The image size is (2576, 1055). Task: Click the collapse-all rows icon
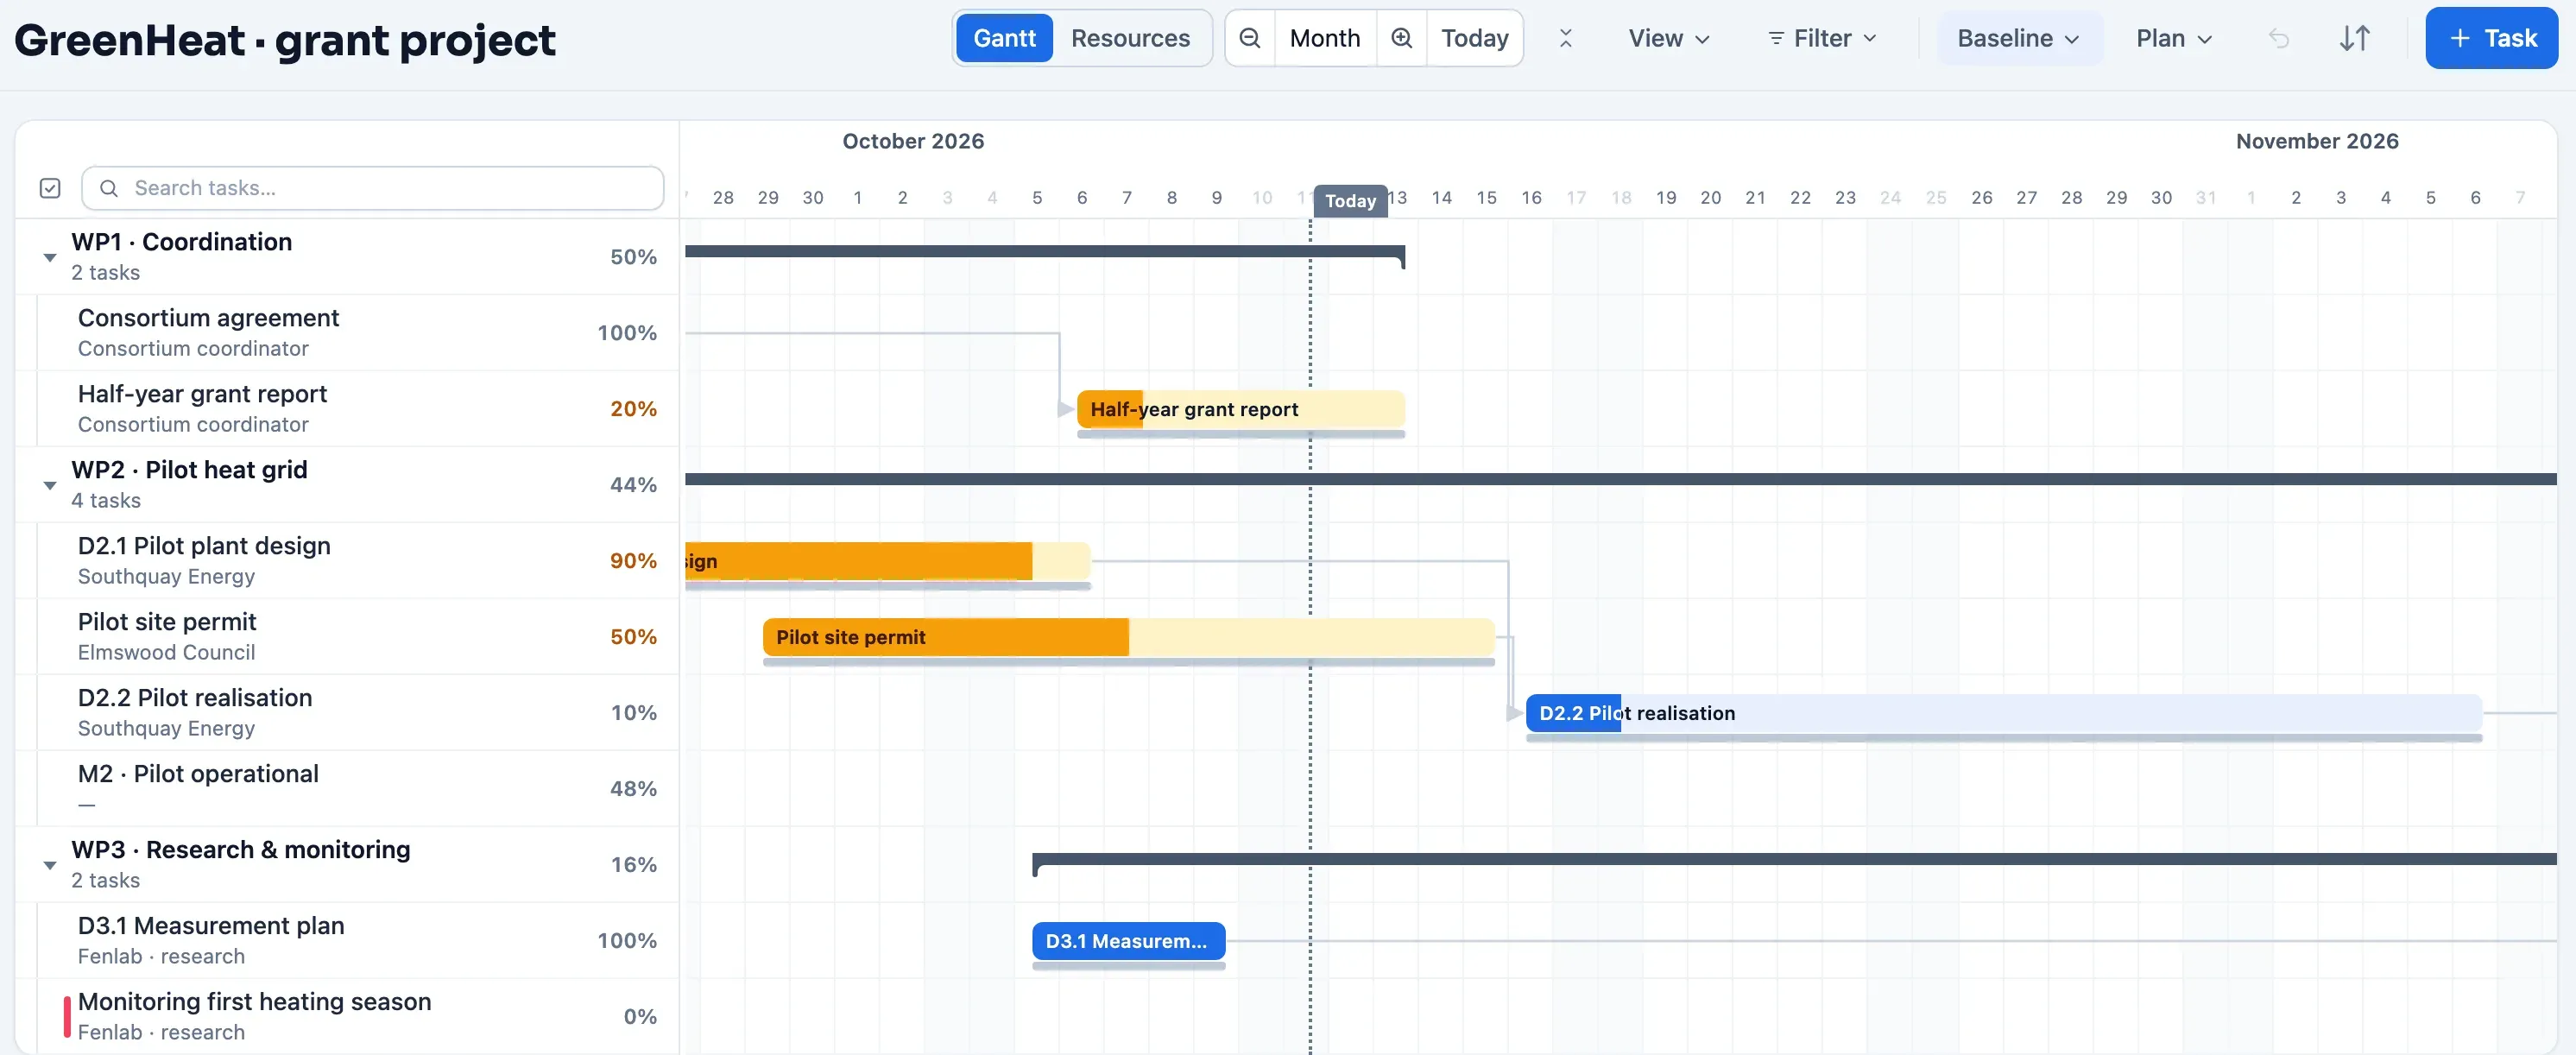click(1566, 38)
